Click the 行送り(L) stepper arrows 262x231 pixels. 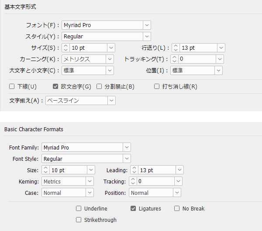[x=175, y=48]
